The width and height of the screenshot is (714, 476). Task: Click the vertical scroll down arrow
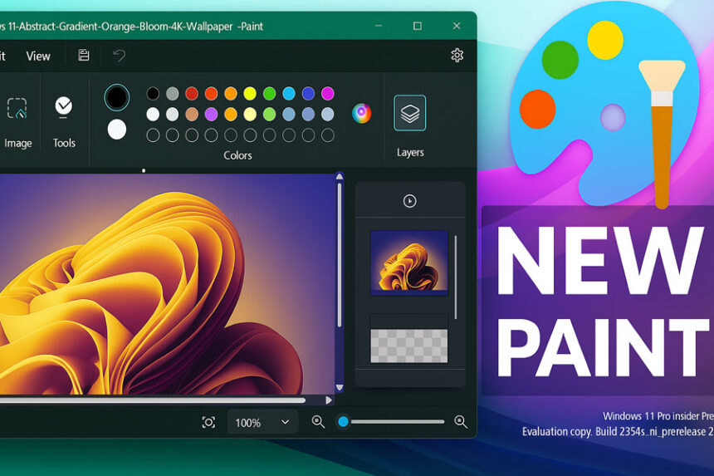(340, 388)
